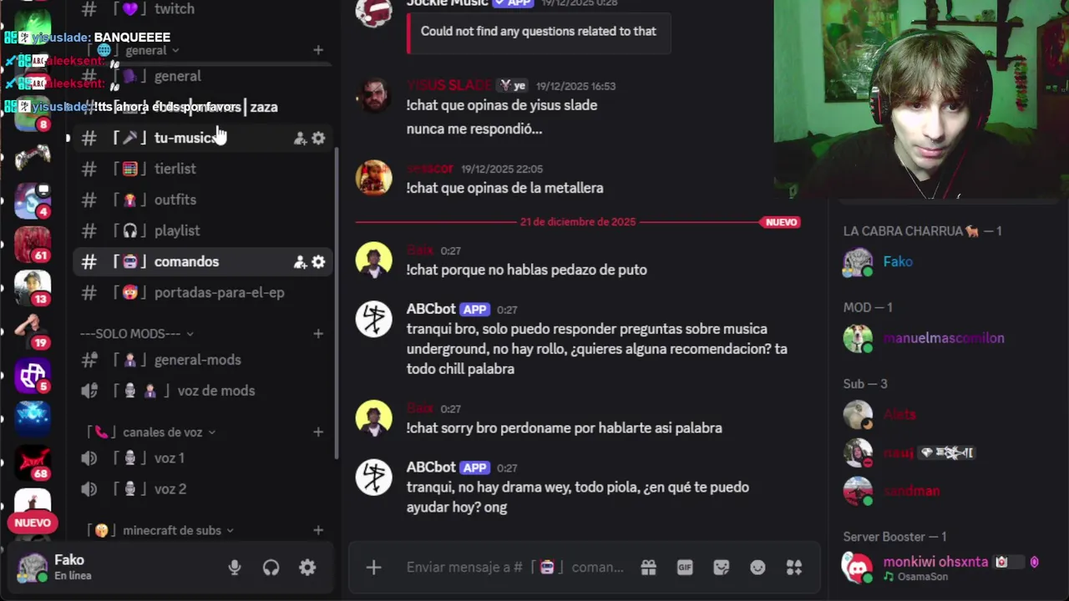Collapse the SOLO MODS category
This screenshot has width=1069, height=601.
(x=137, y=334)
